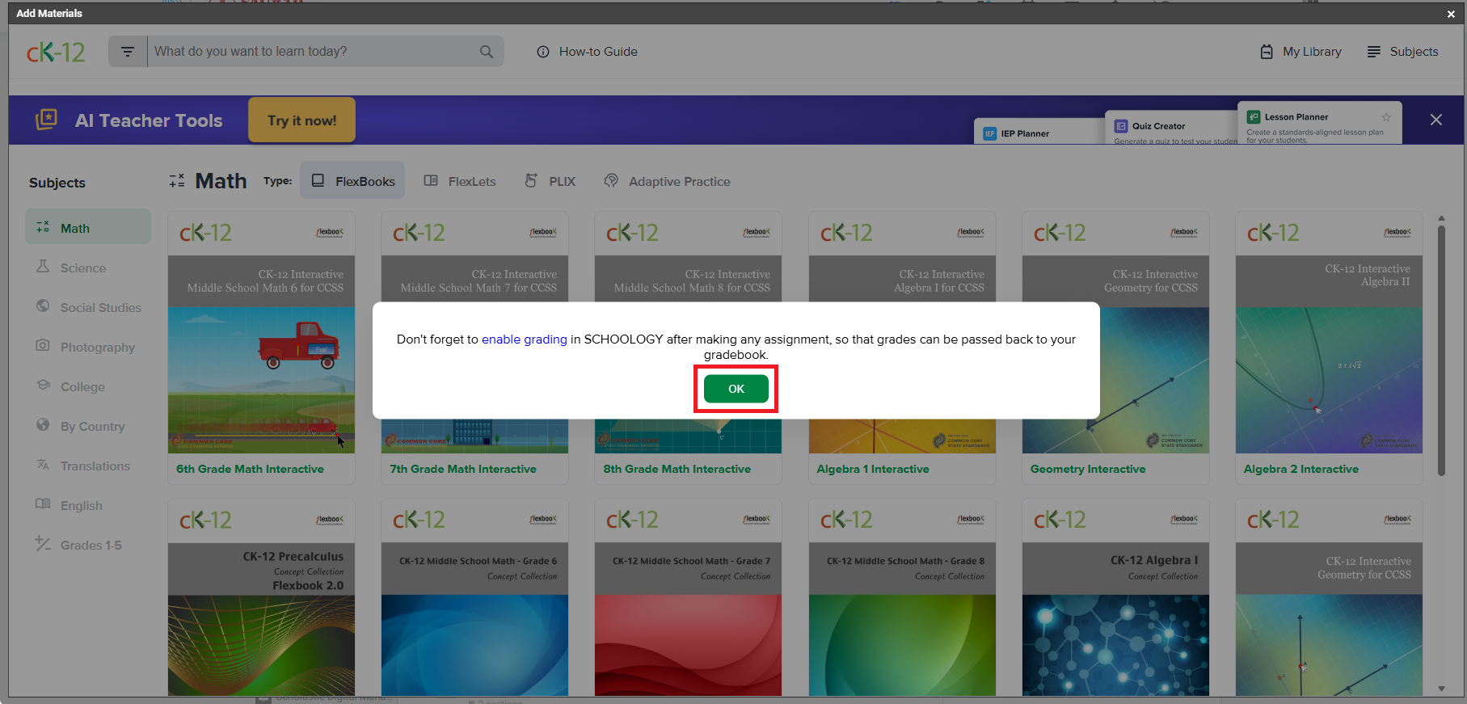Viewport: 1467px width, 704px height.
Task: Dismiss the AI Teacher Tools banner
Action: click(x=1435, y=120)
